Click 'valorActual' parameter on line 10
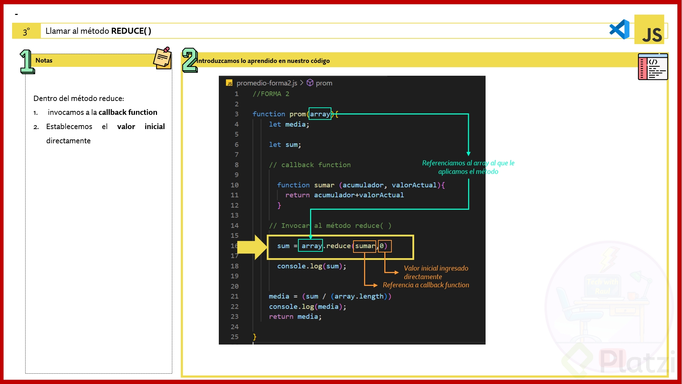682x384 pixels. (x=414, y=185)
